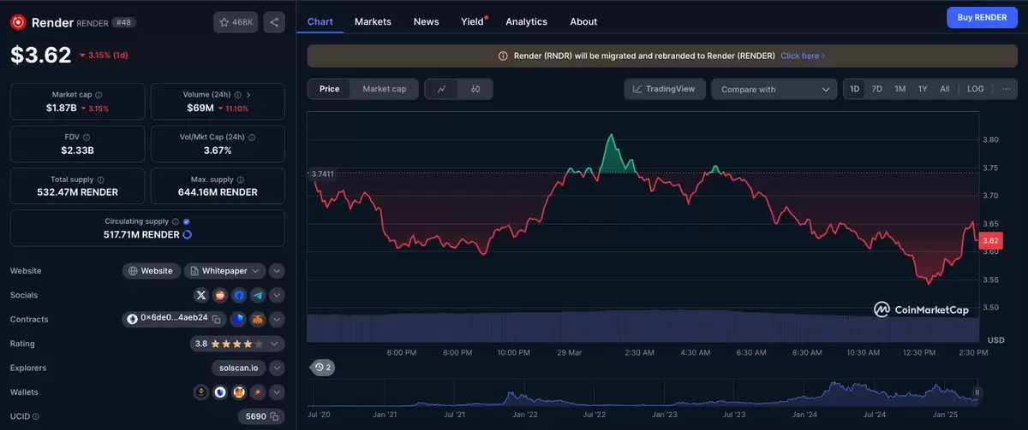
Task: Expand the Wallets row chevron
Action: click(277, 392)
